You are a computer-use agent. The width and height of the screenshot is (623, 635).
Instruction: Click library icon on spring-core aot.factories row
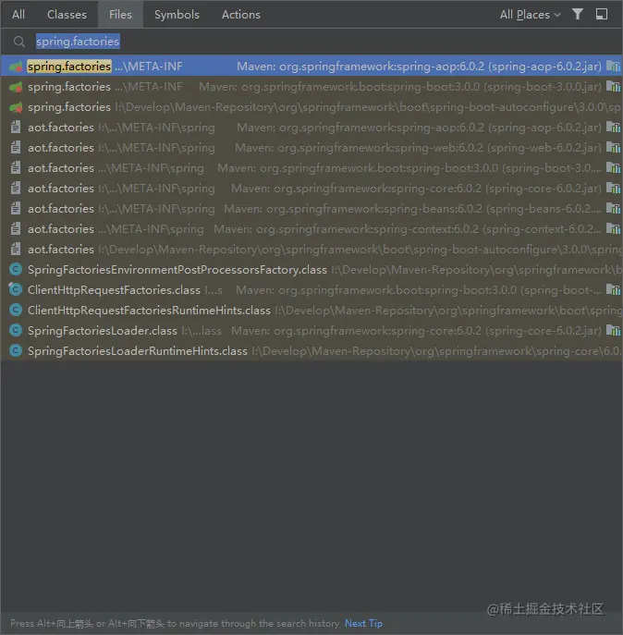(x=613, y=188)
